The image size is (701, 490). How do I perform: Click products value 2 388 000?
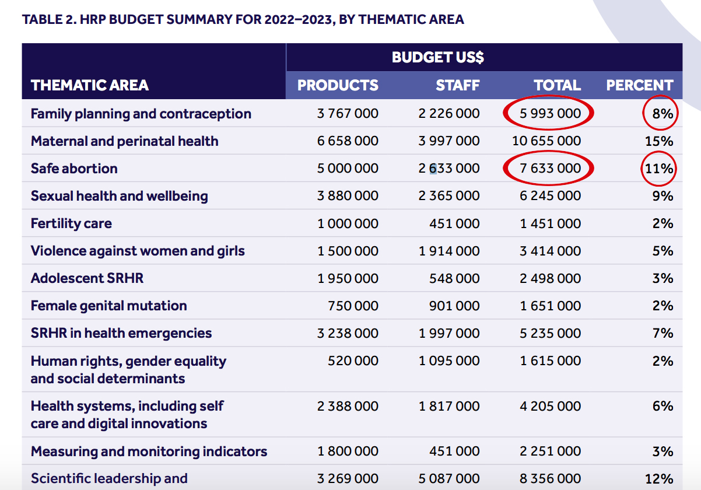[348, 406]
